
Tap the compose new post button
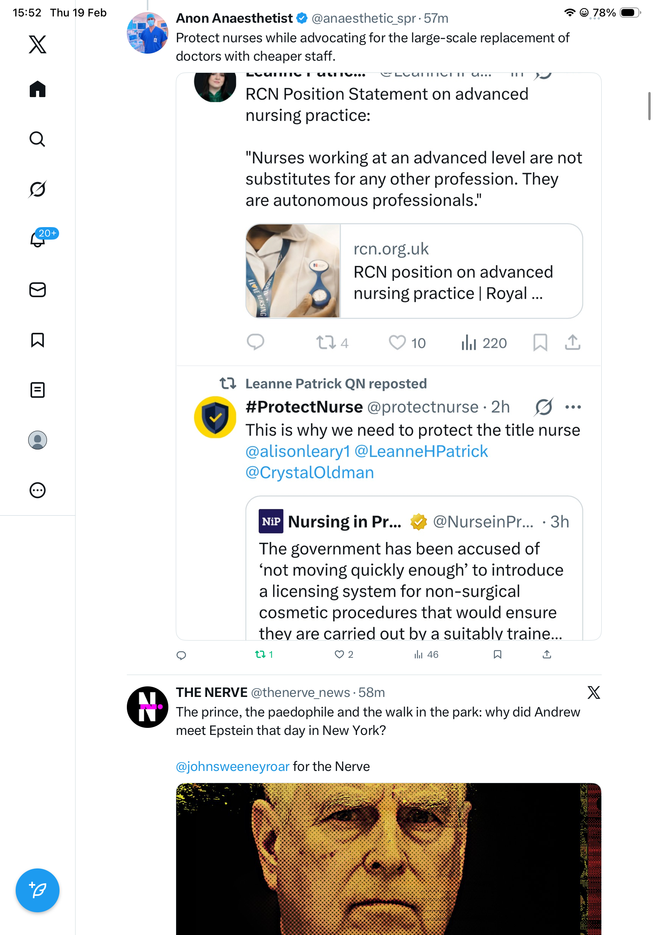point(38,890)
